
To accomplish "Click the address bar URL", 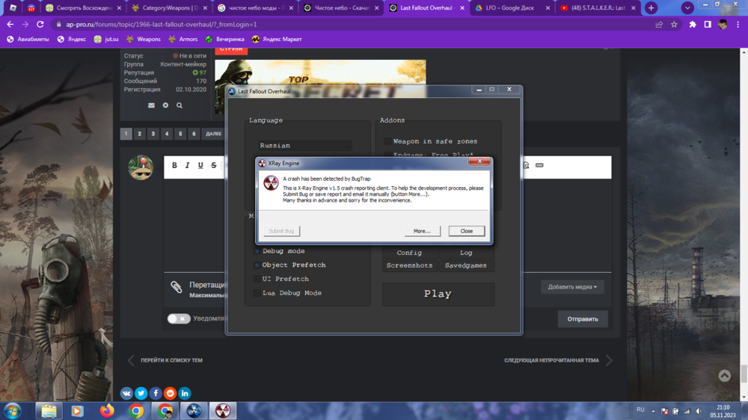I will tap(162, 25).
